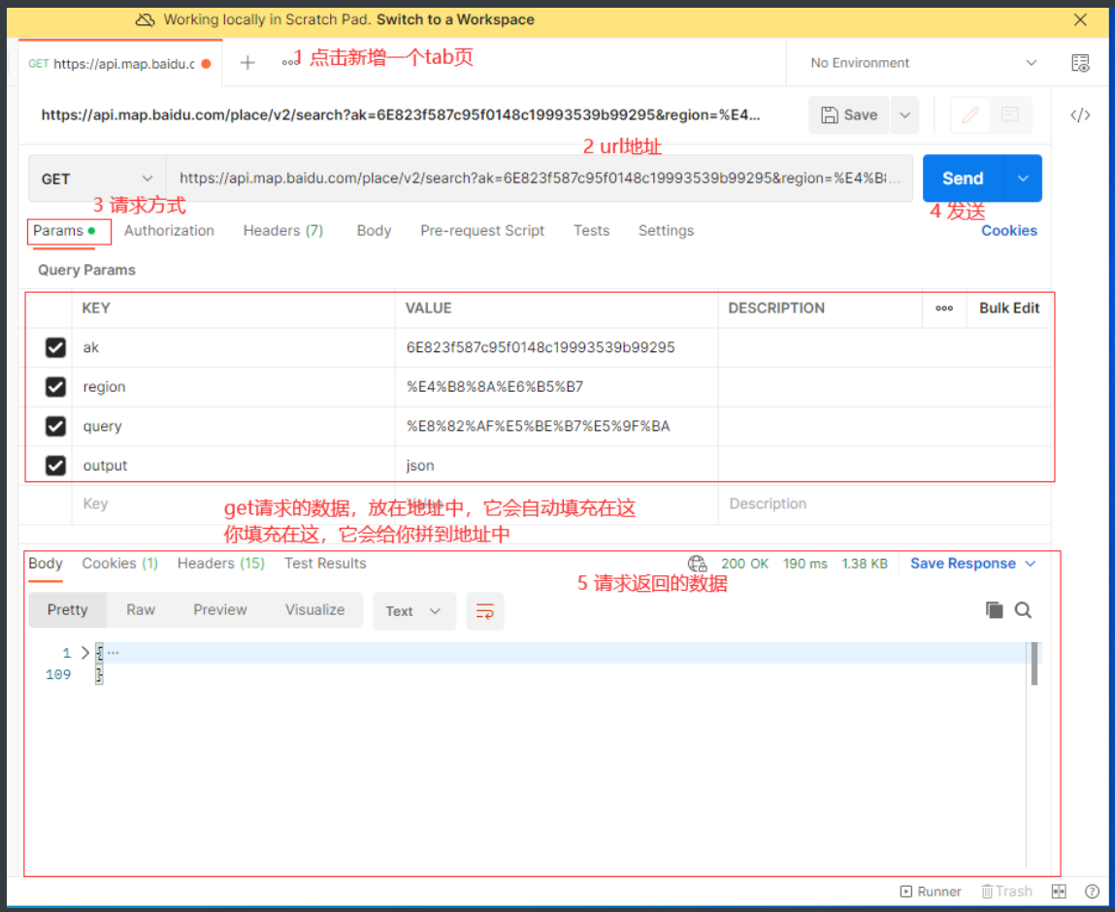Open the Pre-request Script tab
The width and height of the screenshot is (1115, 912).
[482, 231]
